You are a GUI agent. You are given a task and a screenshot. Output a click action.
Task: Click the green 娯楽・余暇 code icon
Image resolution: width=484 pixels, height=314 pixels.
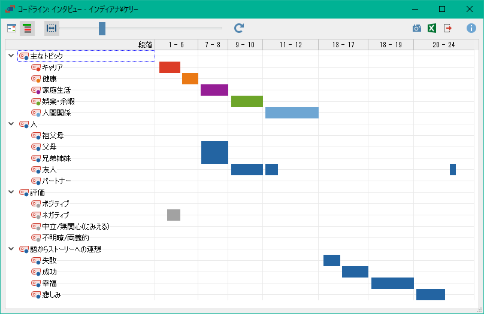[36, 102]
